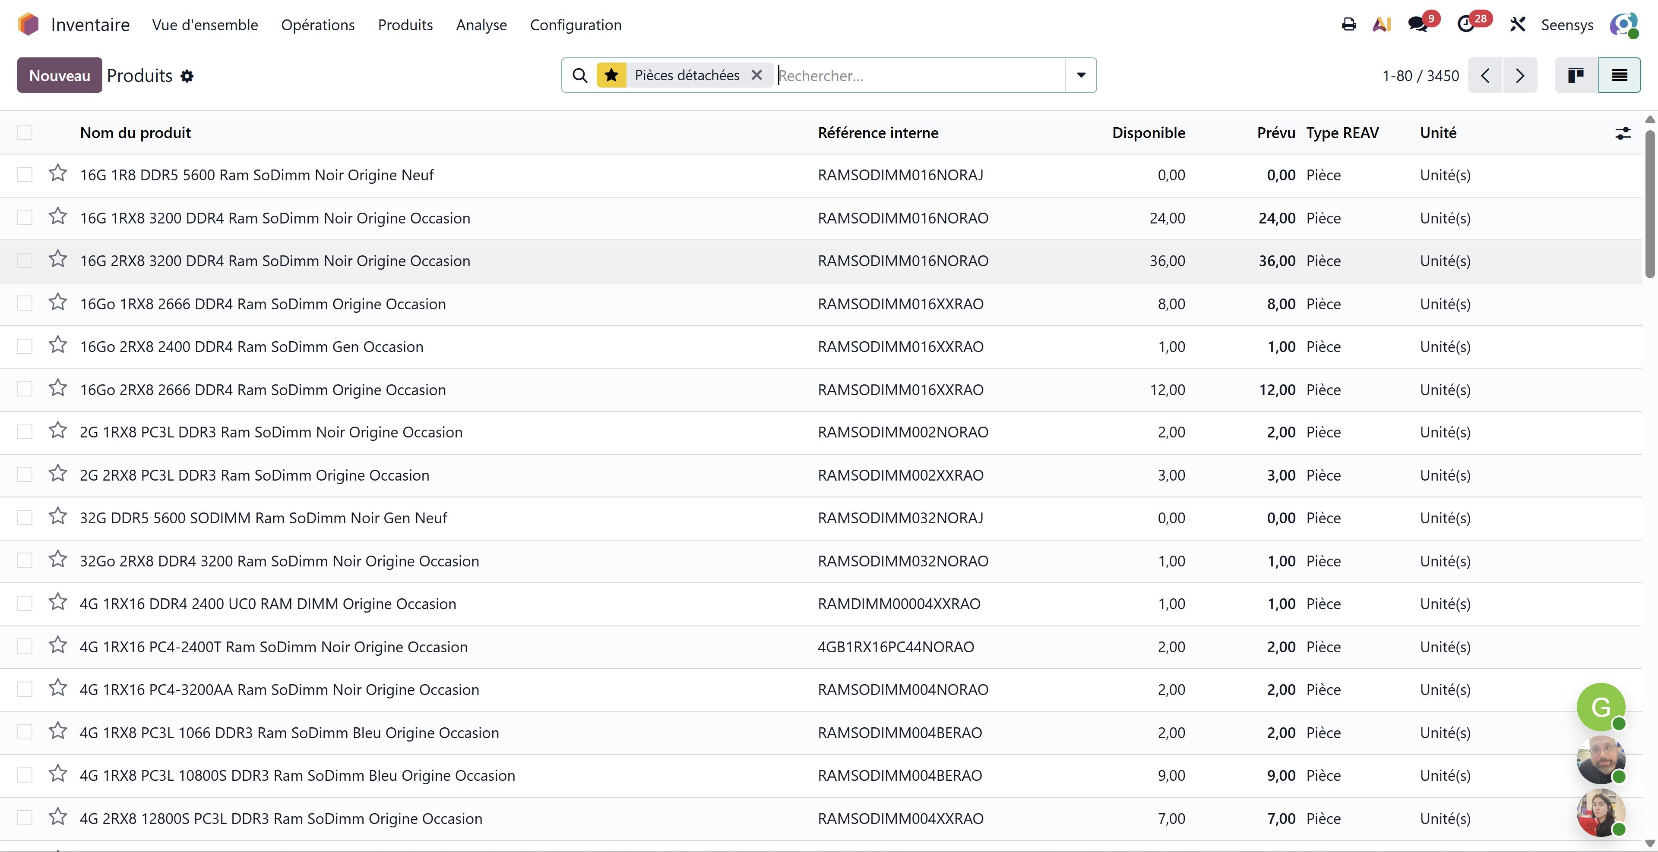Star 16G 1RX8 3200 DDR4 product

point(58,217)
